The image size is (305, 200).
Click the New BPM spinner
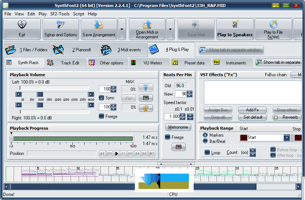pos(189,94)
